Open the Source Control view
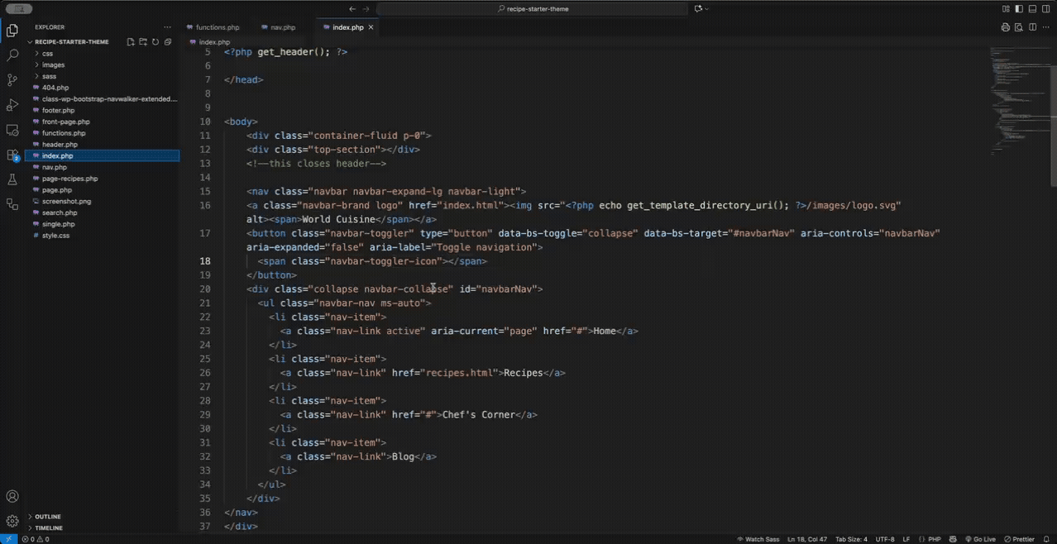 (12, 80)
